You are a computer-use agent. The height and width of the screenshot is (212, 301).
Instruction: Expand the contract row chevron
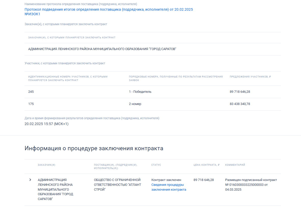30,180
